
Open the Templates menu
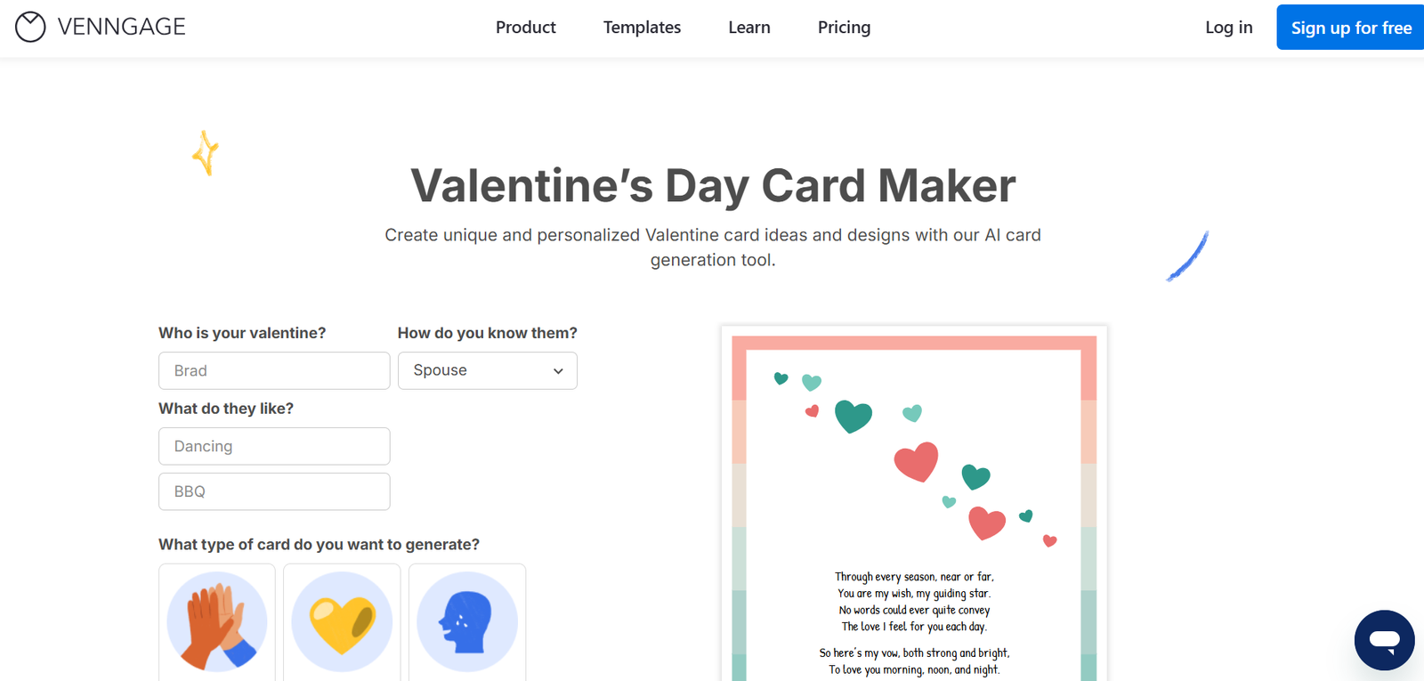coord(642,28)
